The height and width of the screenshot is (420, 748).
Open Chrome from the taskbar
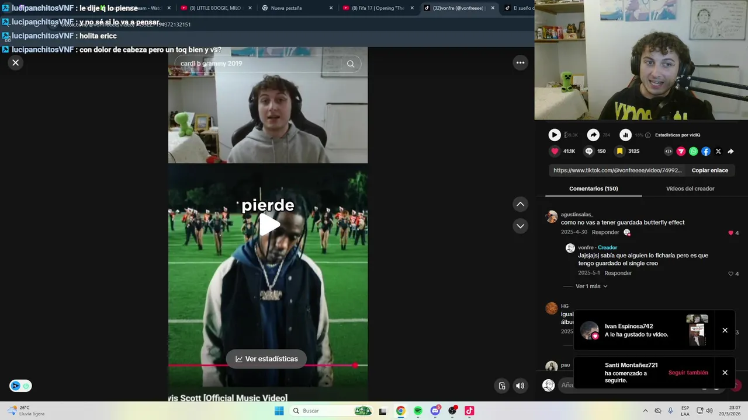(400, 411)
